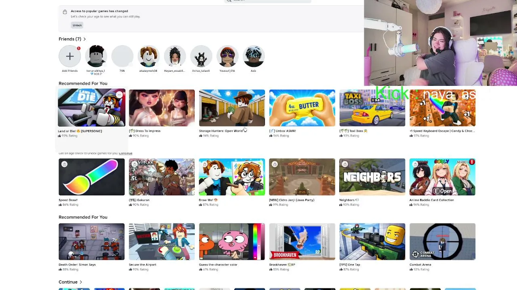
Task: Open the Death Order: Simon Says thumbnail
Action: pos(92,242)
